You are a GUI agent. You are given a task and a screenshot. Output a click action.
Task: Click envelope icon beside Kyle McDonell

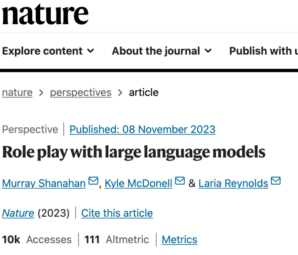pyautogui.click(x=180, y=181)
